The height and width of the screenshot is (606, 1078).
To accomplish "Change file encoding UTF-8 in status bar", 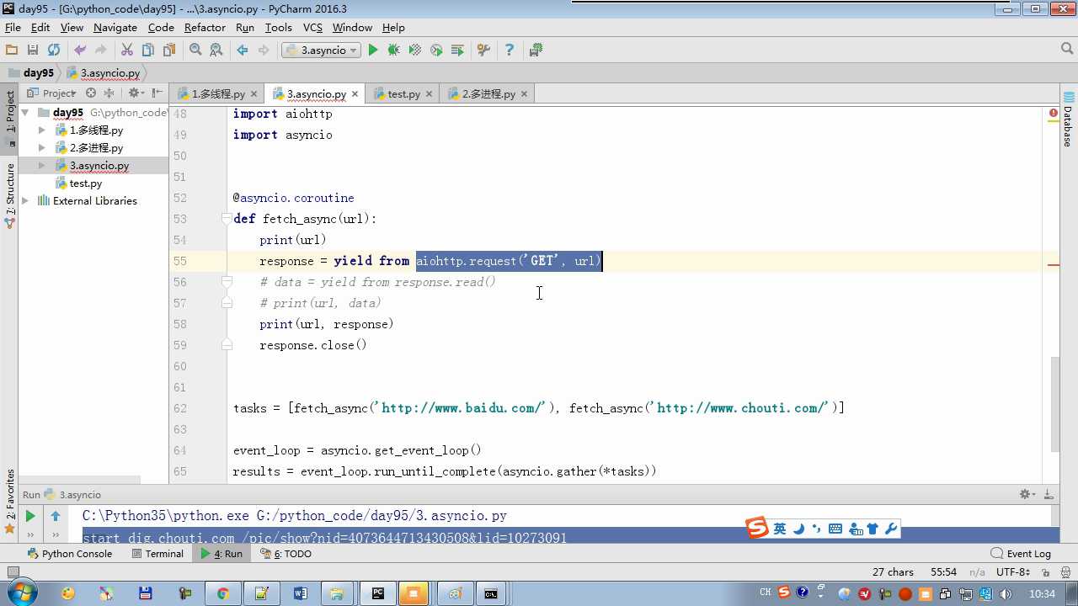I will [x=1013, y=572].
